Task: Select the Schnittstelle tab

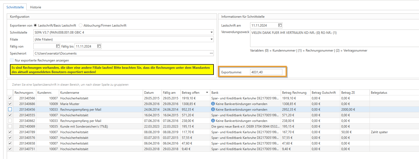Action: pos(15,7)
